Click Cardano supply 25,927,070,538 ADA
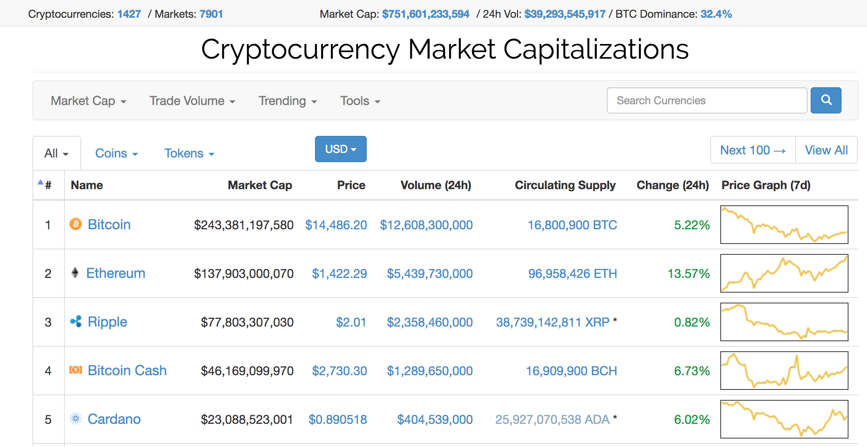Viewport: 867px width, 447px height. click(552, 419)
